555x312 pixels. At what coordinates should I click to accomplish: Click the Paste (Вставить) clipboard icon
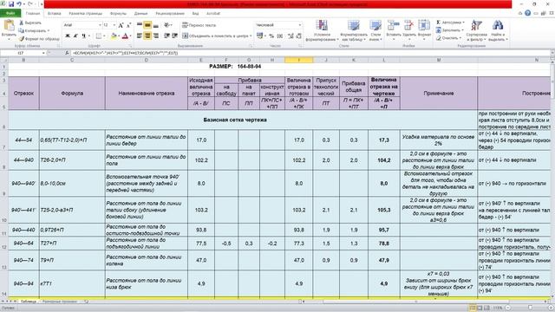click(9, 25)
